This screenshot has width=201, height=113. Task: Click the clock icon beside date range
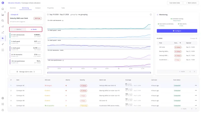(48, 15)
